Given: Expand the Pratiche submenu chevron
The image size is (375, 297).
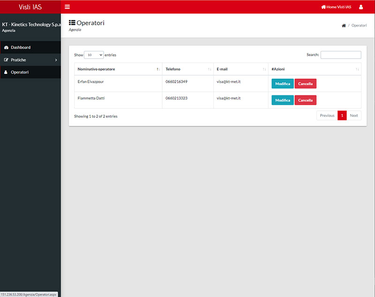Looking at the screenshot, I should tap(56, 60).
